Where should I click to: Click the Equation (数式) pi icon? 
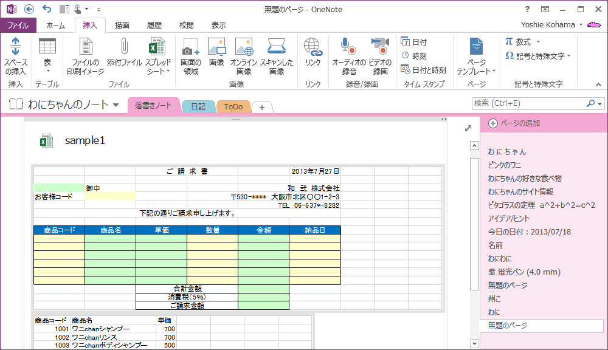[x=509, y=41]
